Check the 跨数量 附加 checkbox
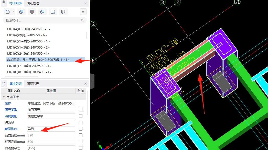This screenshot has width=268, height=150. 81,122
